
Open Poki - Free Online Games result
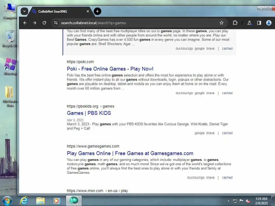110,69
